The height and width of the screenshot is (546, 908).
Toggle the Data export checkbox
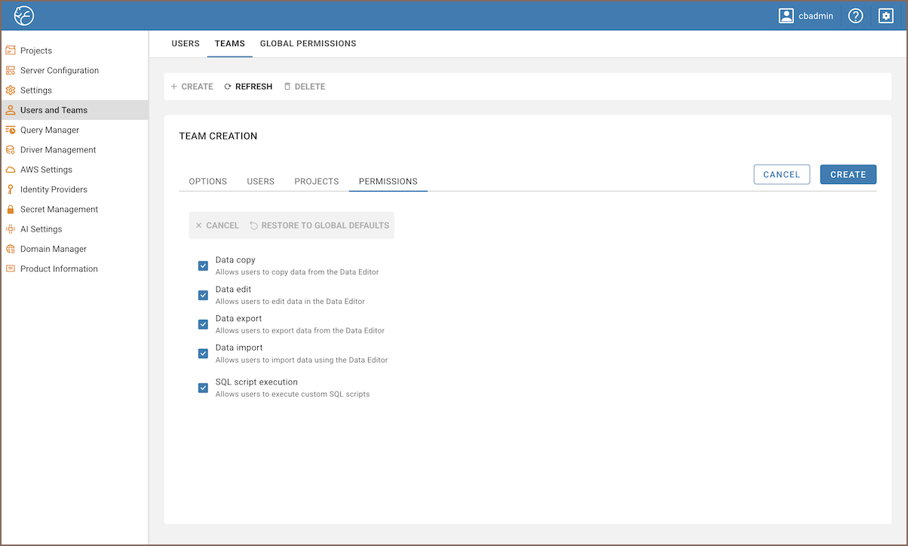203,324
